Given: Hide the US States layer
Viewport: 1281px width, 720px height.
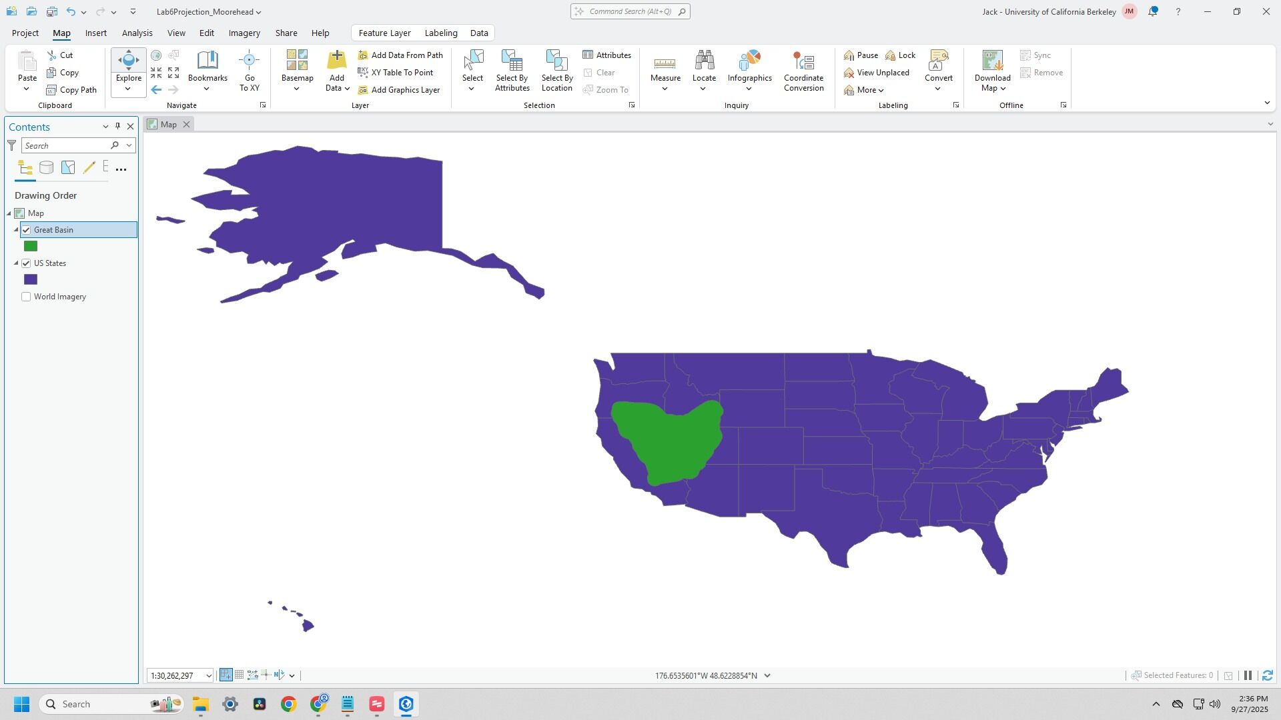Looking at the screenshot, I should point(26,263).
